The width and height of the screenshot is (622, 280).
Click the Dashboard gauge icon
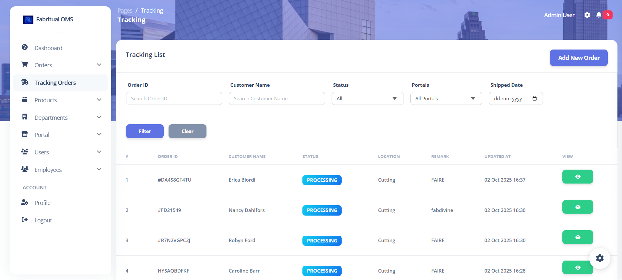click(25, 47)
